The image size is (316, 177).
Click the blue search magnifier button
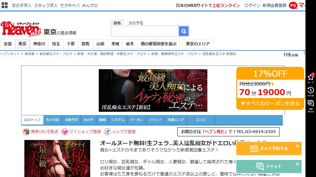point(184,31)
